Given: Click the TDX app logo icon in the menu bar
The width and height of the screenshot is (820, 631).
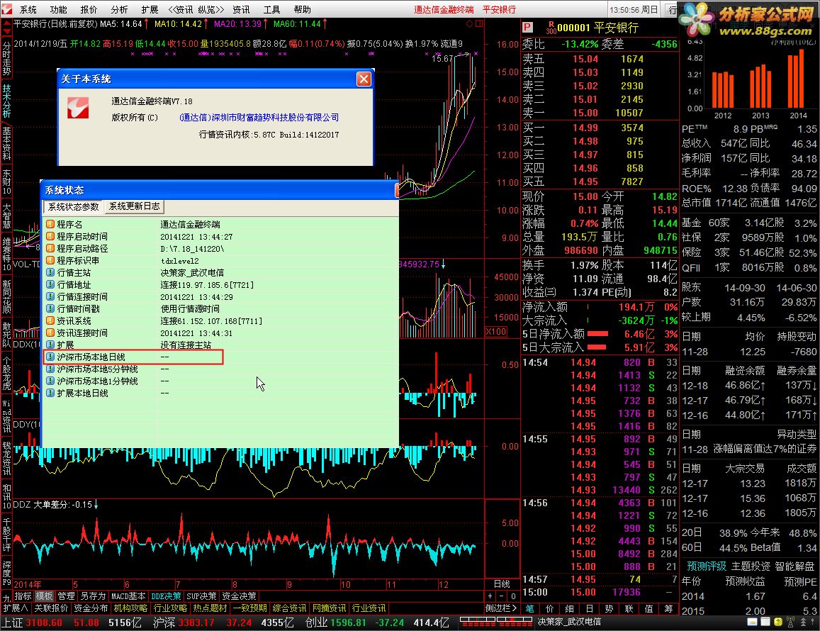Looking at the screenshot, I should pos(7,9).
